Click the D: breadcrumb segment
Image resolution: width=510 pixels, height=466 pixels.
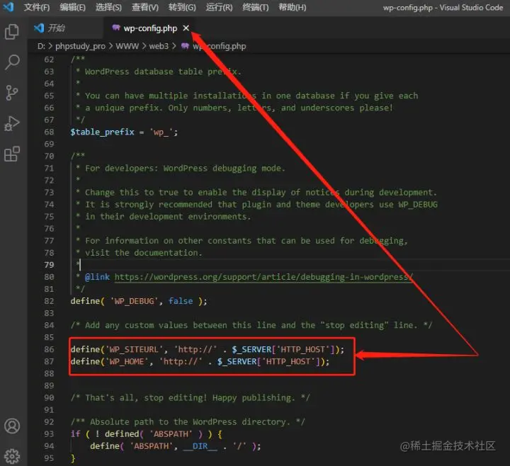[x=41, y=46]
